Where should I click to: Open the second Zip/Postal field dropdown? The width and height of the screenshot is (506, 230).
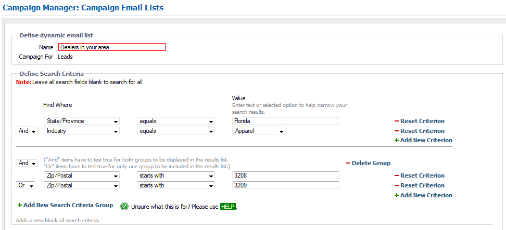(82, 185)
